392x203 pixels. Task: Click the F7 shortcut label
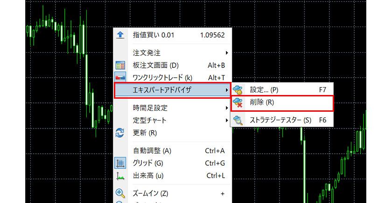click(x=323, y=90)
